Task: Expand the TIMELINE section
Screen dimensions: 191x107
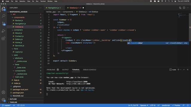Action: (25, 102)
